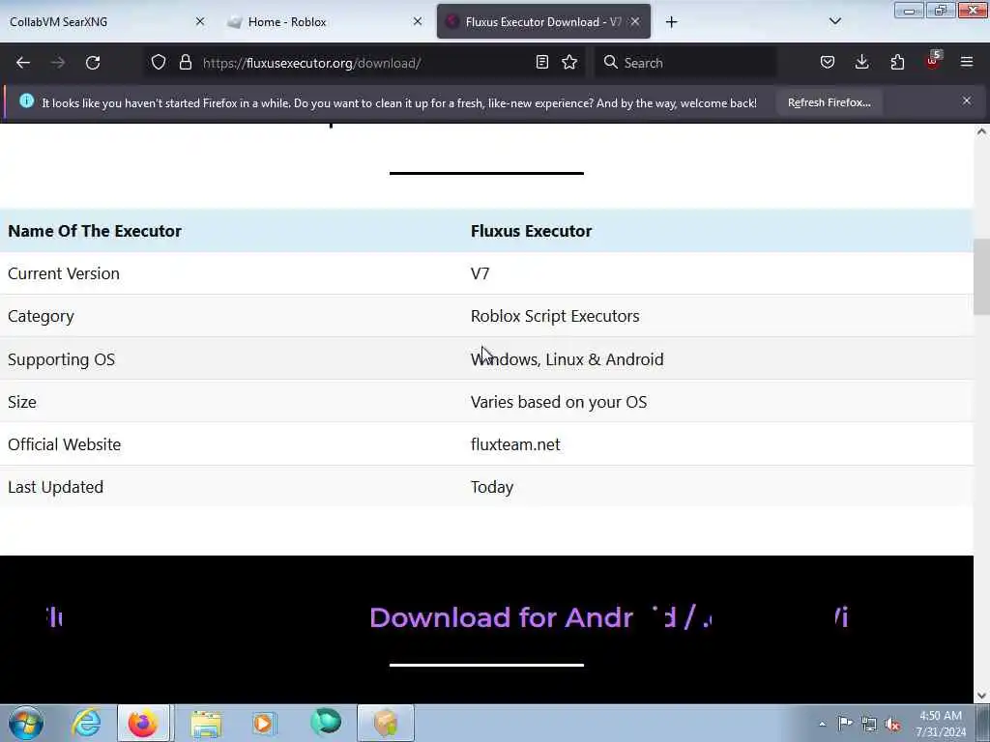Screen dimensions: 990x742
Task: Click the Category label
Action: 41,316
